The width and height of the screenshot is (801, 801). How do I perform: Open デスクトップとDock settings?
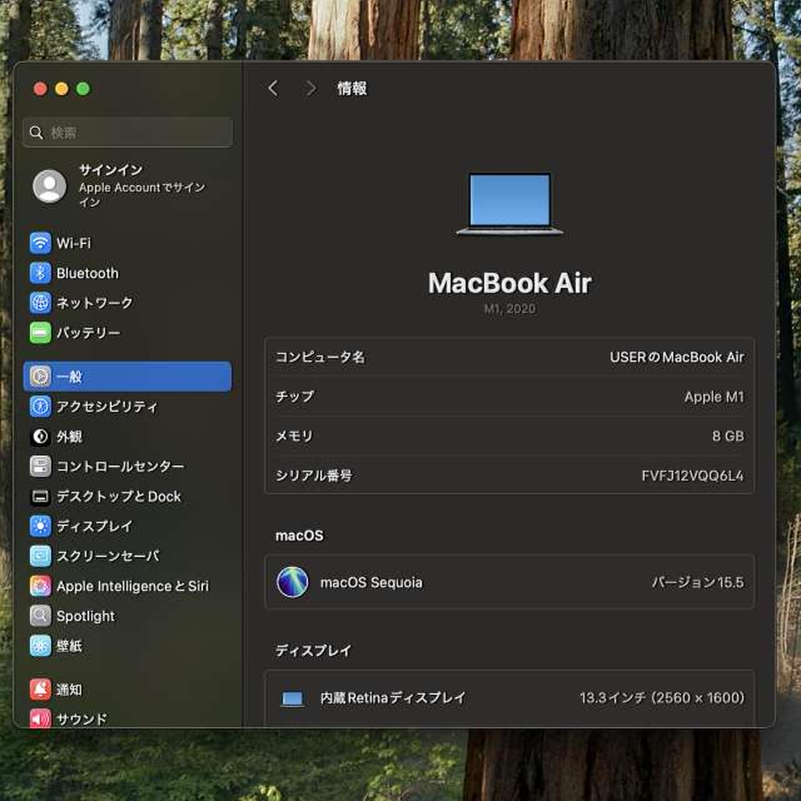pos(118,496)
